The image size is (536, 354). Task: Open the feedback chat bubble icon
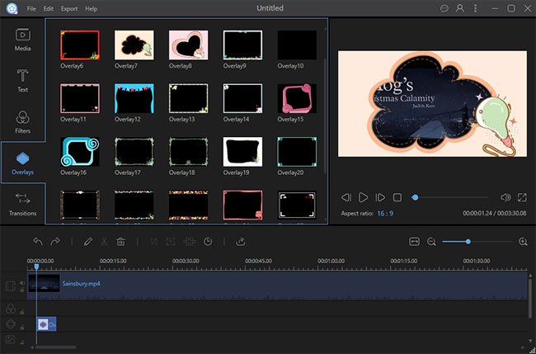pyautogui.click(x=444, y=8)
